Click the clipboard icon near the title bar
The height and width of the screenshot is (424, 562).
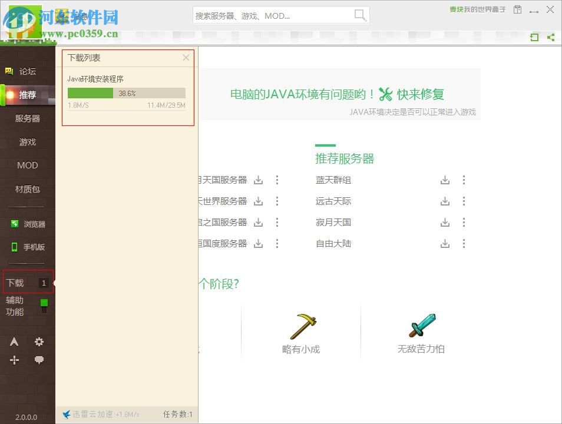point(518,9)
